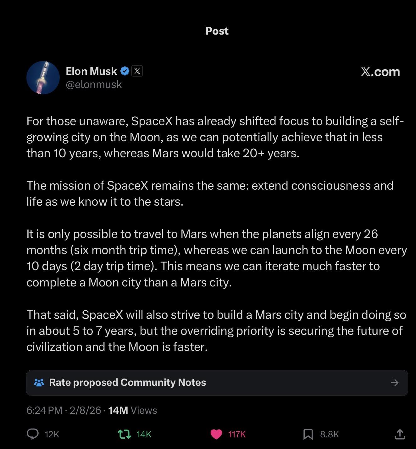This screenshot has height=449, width=416.
Task: Click the Elon Musk display name
Action: click(x=91, y=71)
